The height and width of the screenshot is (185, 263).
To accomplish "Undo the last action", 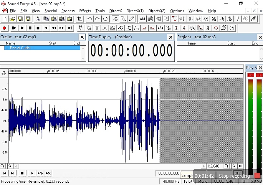I will coord(90,19).
